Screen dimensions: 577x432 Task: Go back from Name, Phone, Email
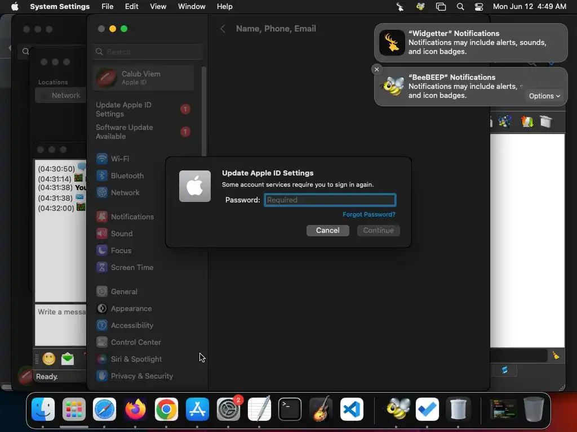point(223,29)
